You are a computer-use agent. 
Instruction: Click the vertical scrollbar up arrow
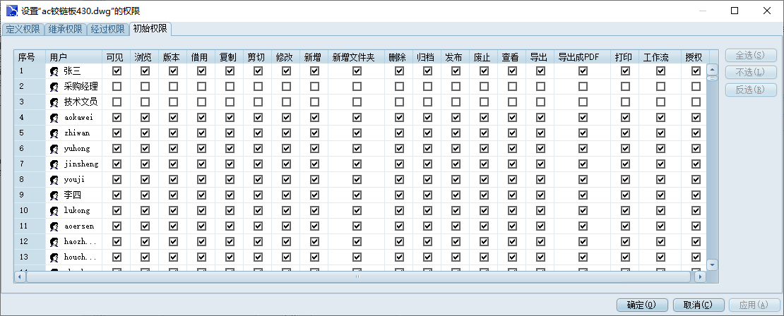(712, 70)
